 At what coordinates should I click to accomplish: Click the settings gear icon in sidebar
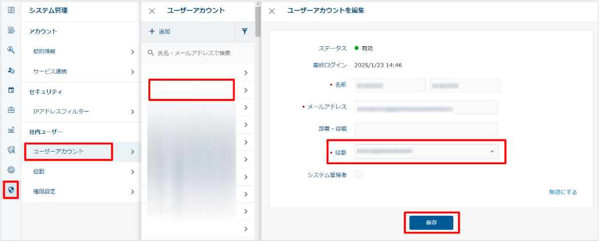tap(11, 170)
